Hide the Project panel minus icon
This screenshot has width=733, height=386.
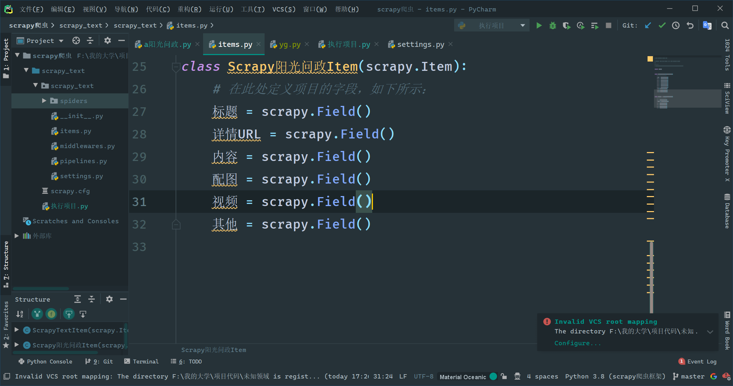click(x=122, y=40)
